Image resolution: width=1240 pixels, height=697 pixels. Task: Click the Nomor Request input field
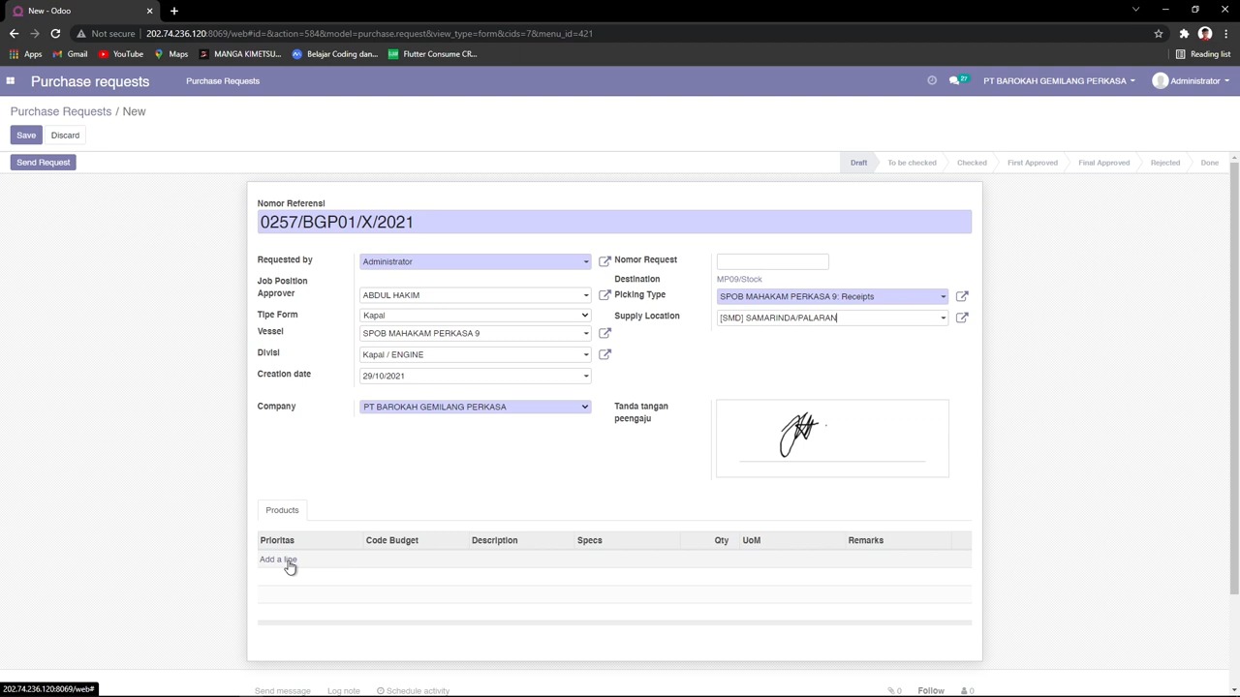[772, 261]
